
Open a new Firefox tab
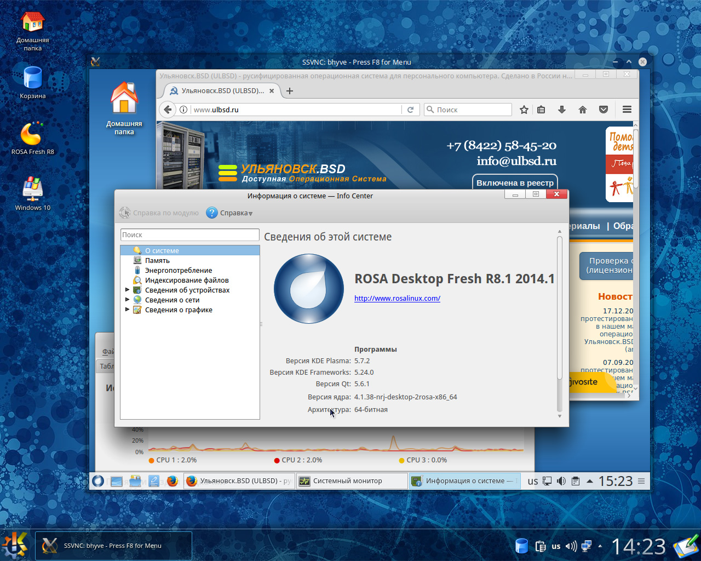pos(290,91)
